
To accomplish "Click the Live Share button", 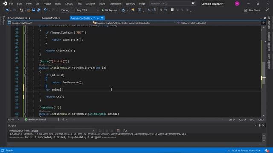I will tap(252, 10).
